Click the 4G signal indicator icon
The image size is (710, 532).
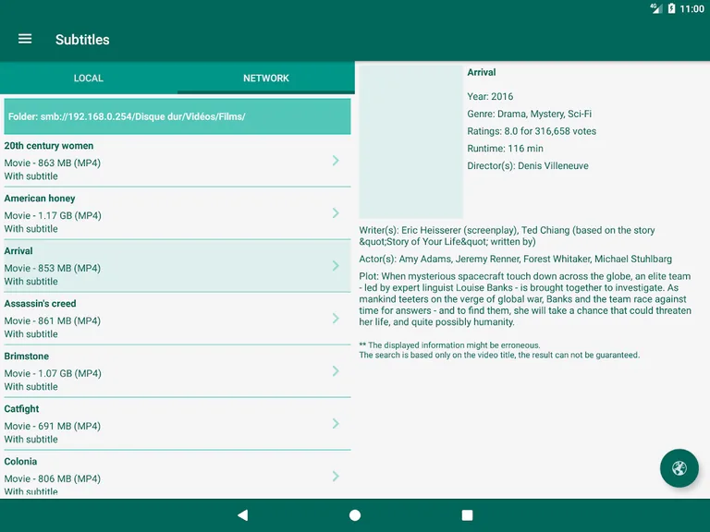point(655,8)
